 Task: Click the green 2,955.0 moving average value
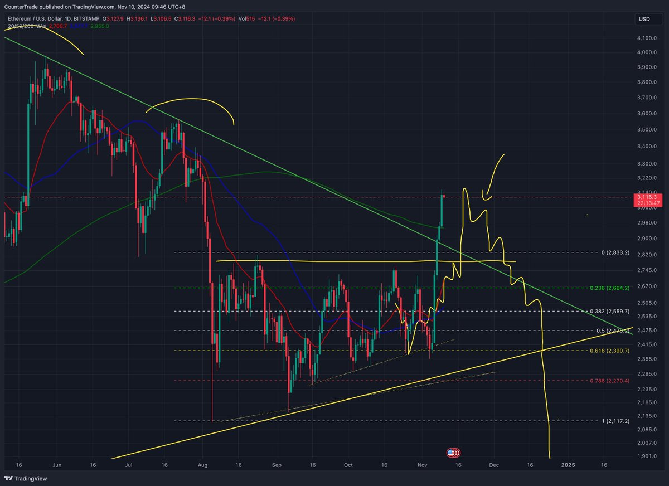coord(100,26)
